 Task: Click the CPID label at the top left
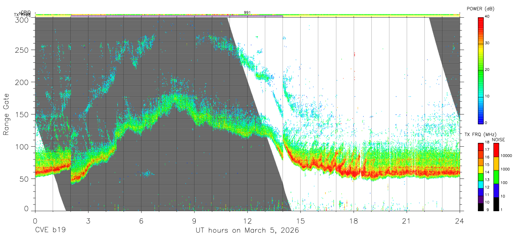[26, 13]
